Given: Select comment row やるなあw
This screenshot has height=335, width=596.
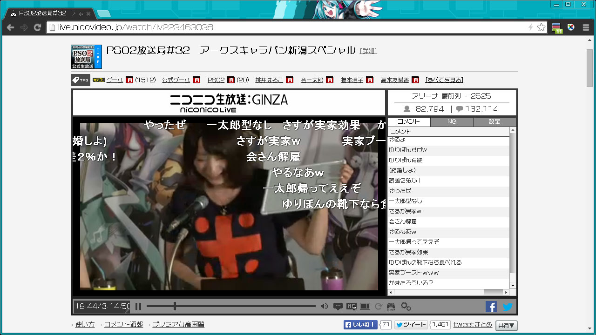Looking at the screenshot, I should 448,232.
